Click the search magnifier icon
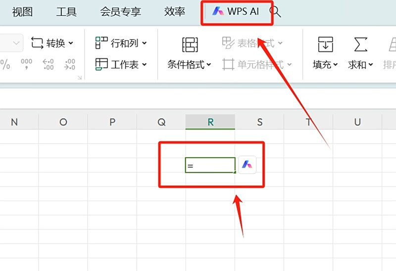396x271 pixels. pos(275,11)
